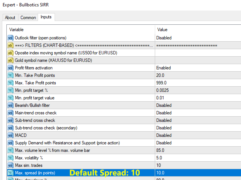Image resolution: width=241 pixels, height=180 pixels.
Task: Click the FILTERS (CHART-BASED) string icon
Action: coord(11,45)
